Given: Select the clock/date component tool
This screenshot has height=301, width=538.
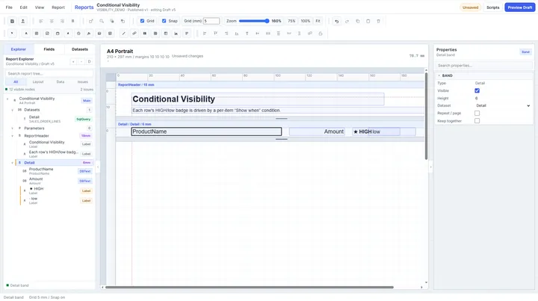Looking at the screenshot, I should pyautogui.click(x=78, y=34).
